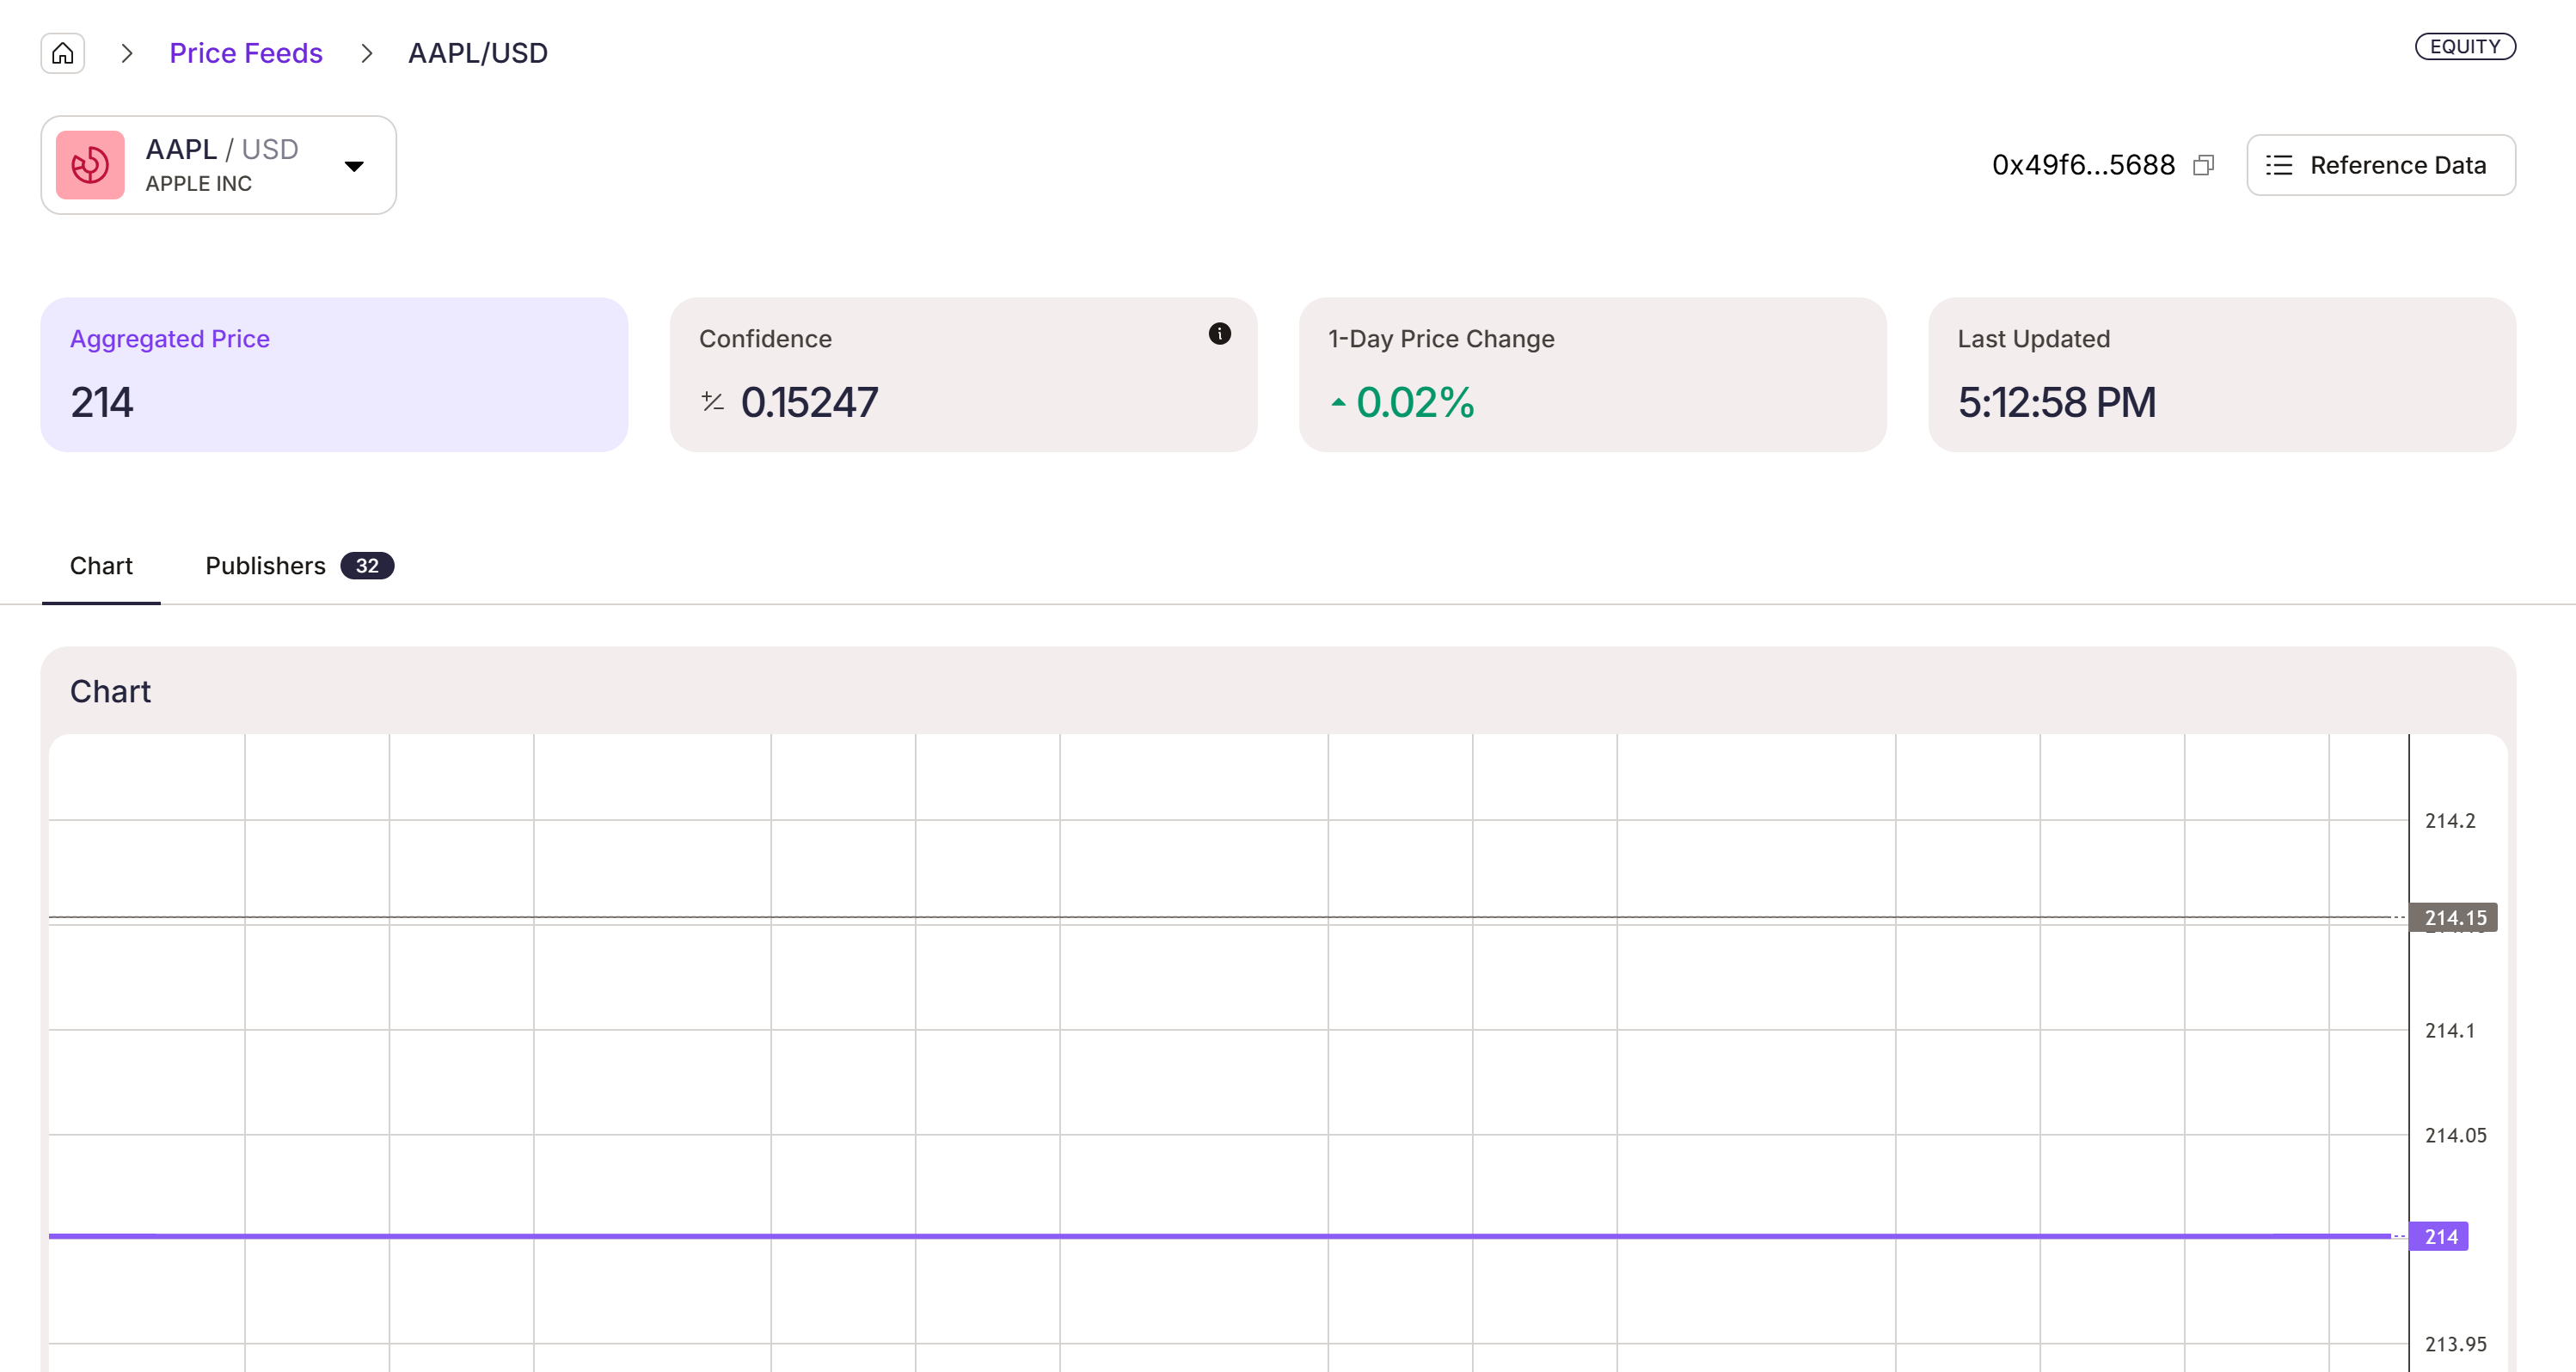Screen dimensions: 2576x1372
Task: Copy the feed address with copy icon
Action: click(x=2203, y=165)
